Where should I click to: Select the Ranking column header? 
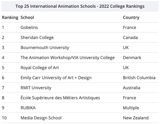tap(10, 18)
